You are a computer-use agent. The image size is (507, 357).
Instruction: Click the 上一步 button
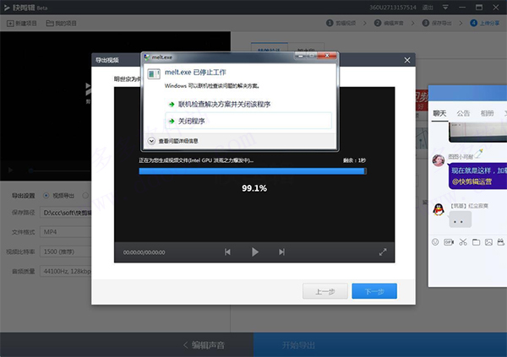pyautogui.click(x=325, y=291)
